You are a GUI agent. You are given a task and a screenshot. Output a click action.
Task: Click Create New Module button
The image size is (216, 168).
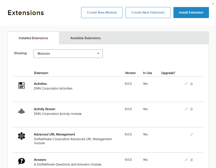tap(102, 13)
